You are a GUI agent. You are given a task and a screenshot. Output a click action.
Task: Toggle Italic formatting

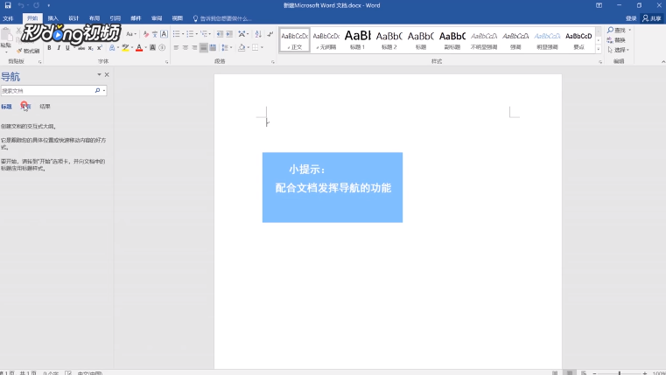point(59,48)
